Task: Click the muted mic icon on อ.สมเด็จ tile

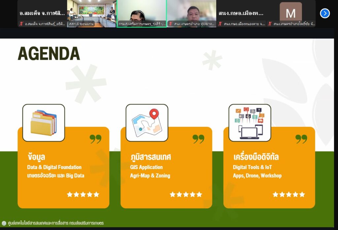Action: (21, 24)
